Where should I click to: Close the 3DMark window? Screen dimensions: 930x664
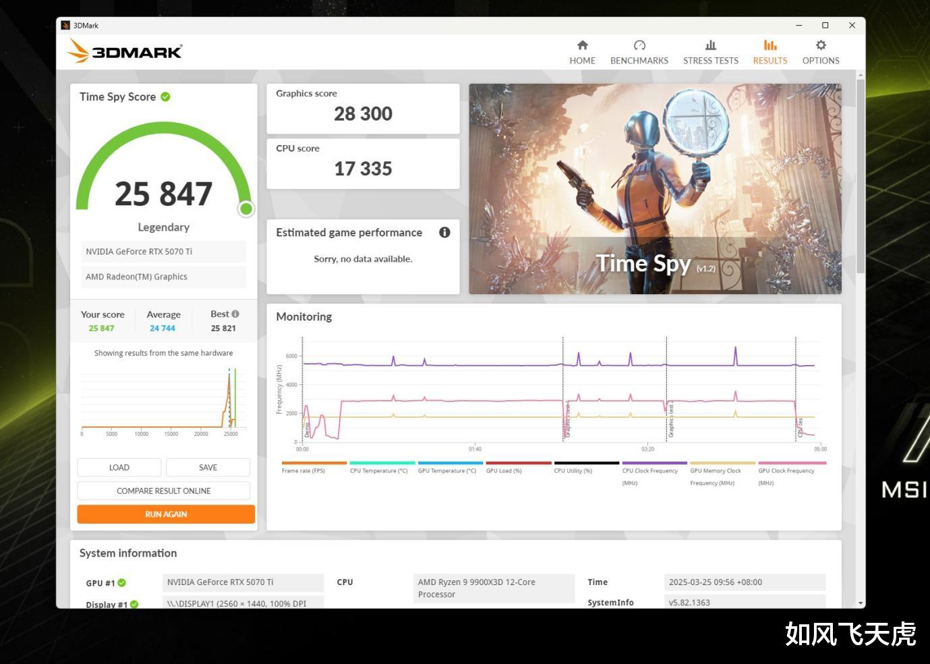(852, 26)
